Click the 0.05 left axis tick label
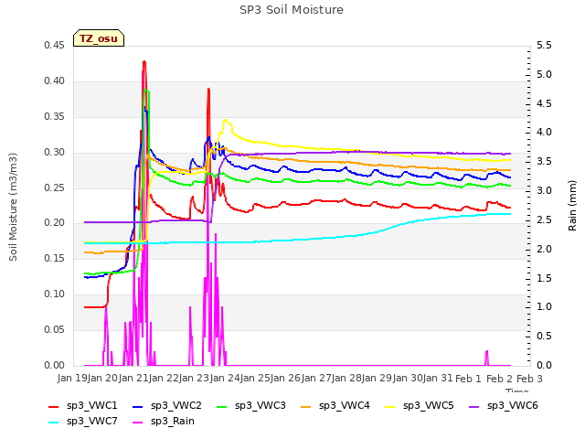 pos(54,329)
